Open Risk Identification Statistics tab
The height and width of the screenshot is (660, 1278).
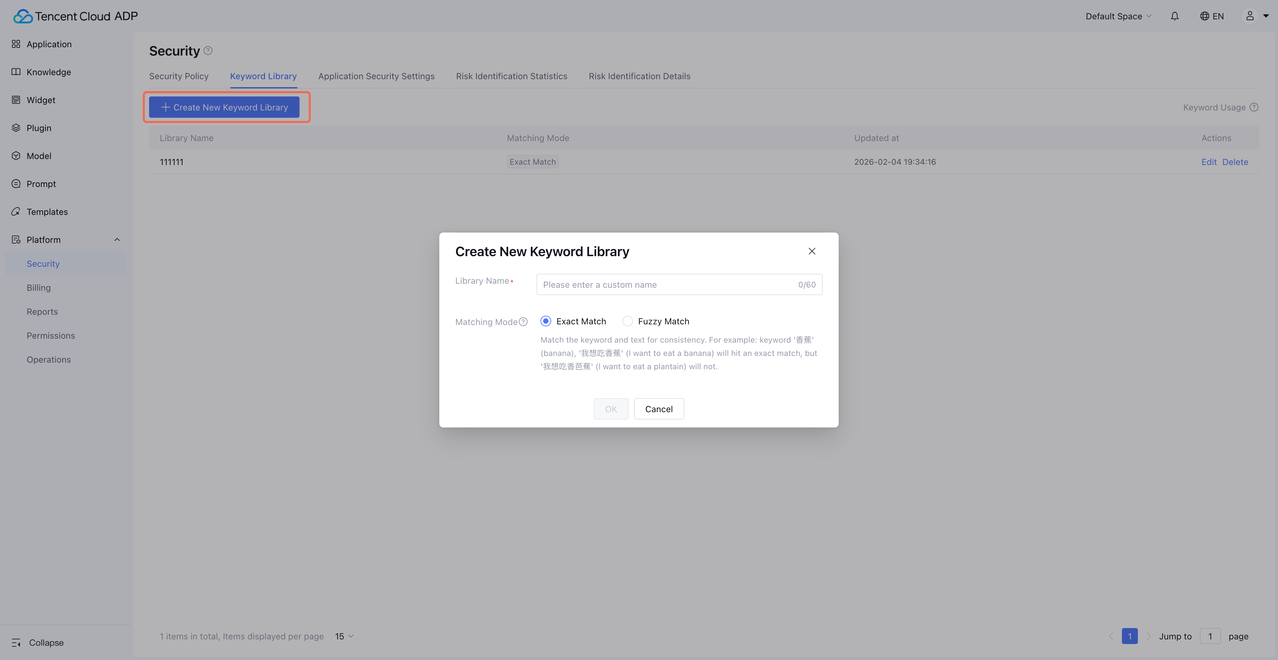[x=512, y=77]
